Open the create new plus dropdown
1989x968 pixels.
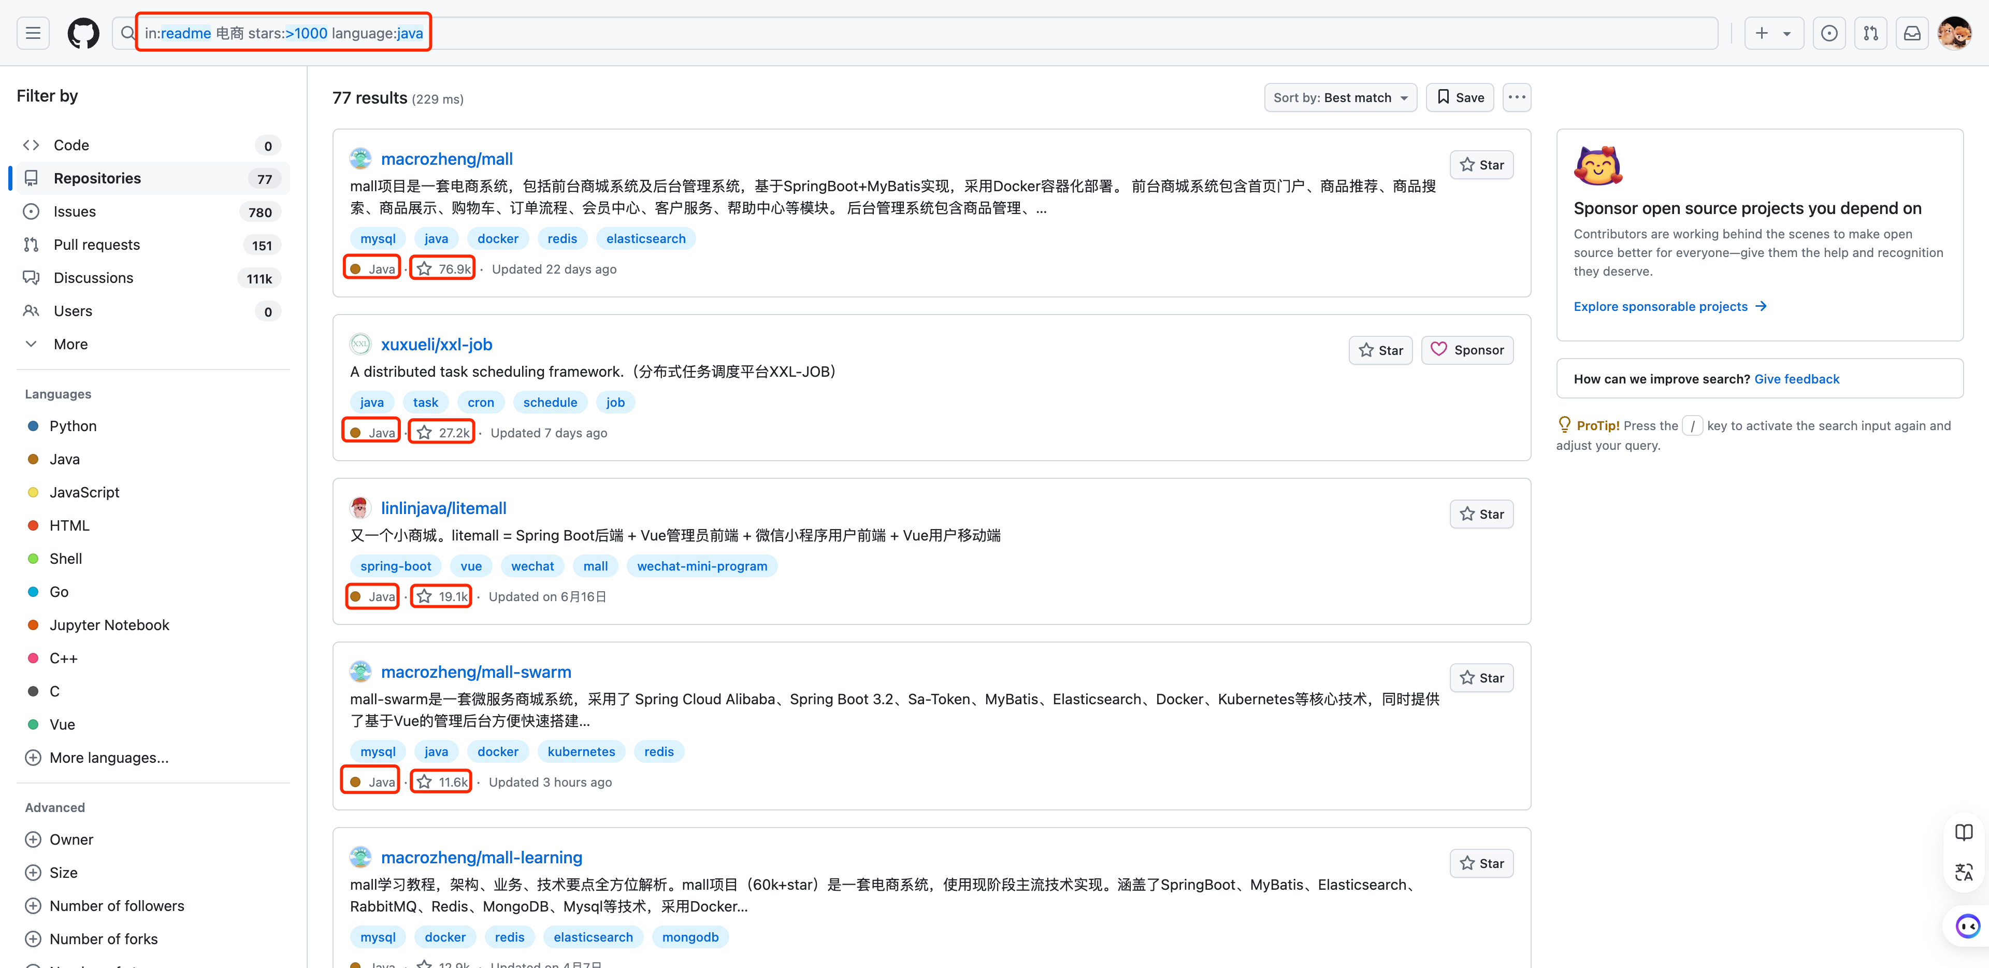[1773, 33]
